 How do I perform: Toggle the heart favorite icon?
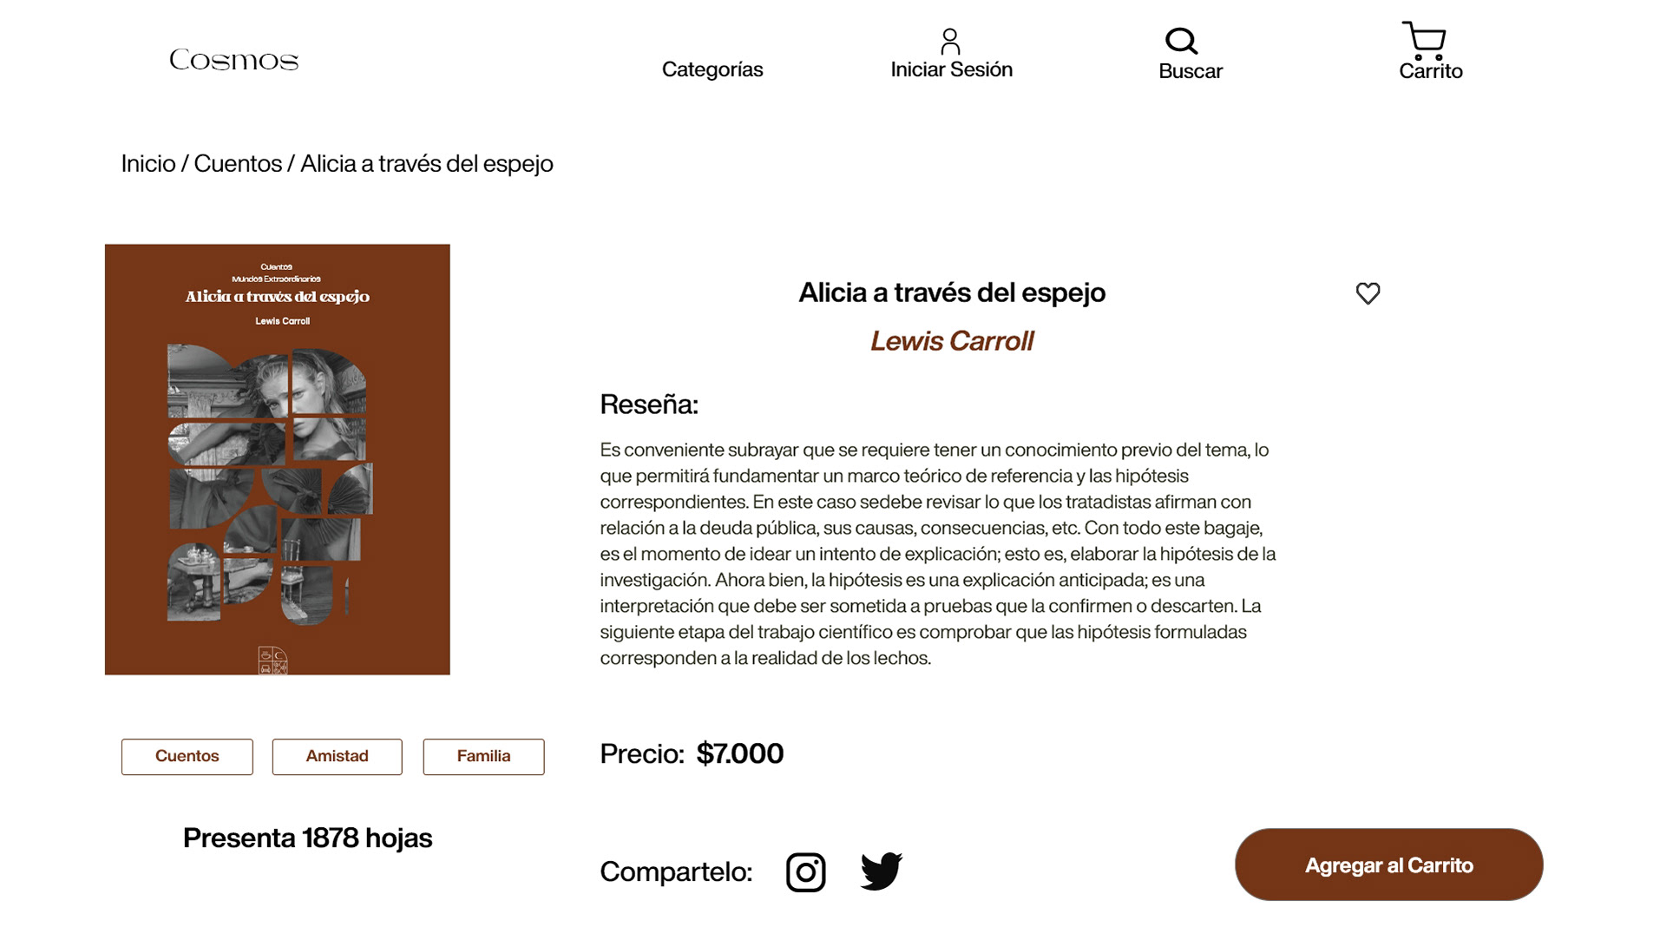point(1368,293)
